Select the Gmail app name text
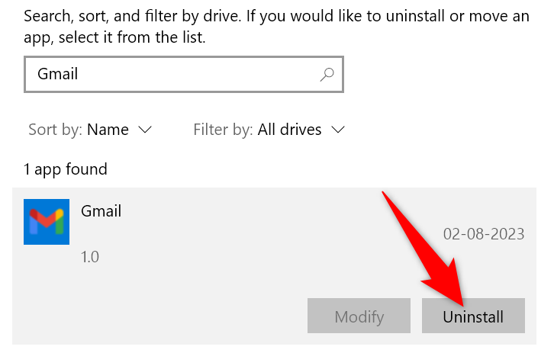 pos(101,211)
